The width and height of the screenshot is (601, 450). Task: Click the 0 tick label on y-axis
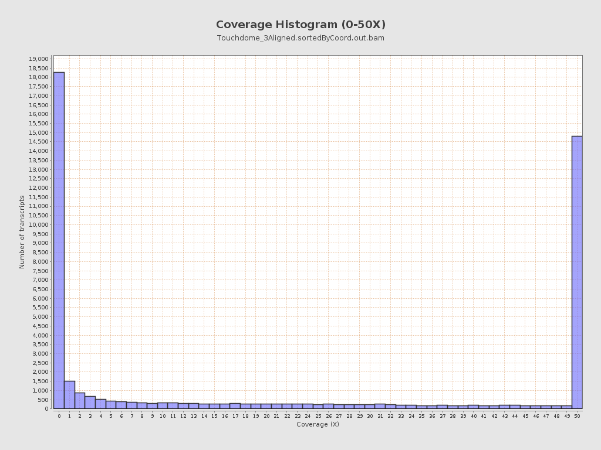click(46, 409)
